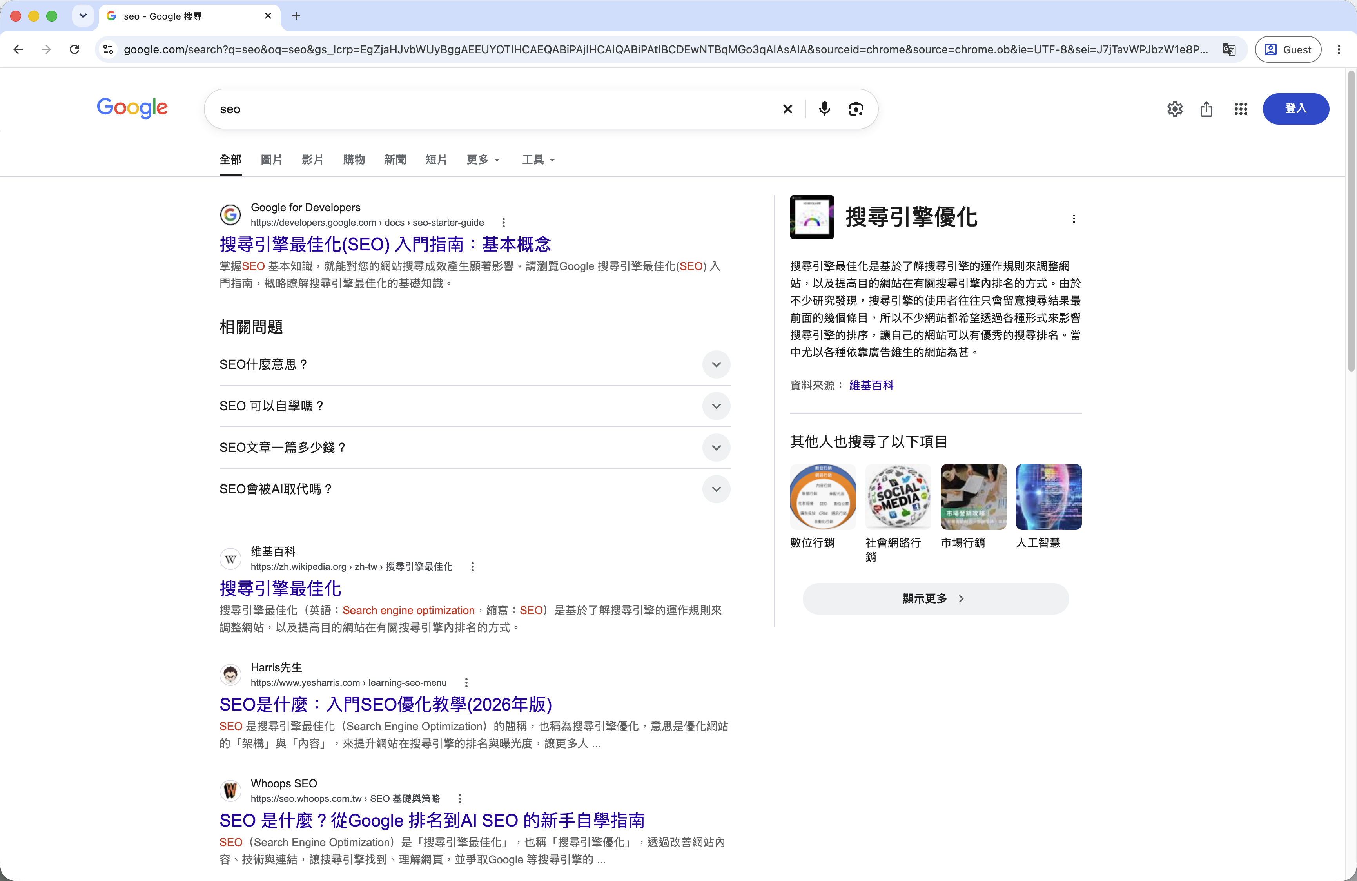
Task: Switch to the 短片 tab
Action: click(436, 160)
